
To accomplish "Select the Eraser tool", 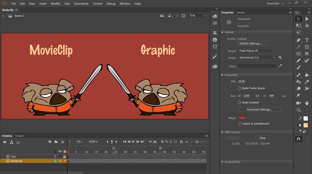I will pos(299,89).
